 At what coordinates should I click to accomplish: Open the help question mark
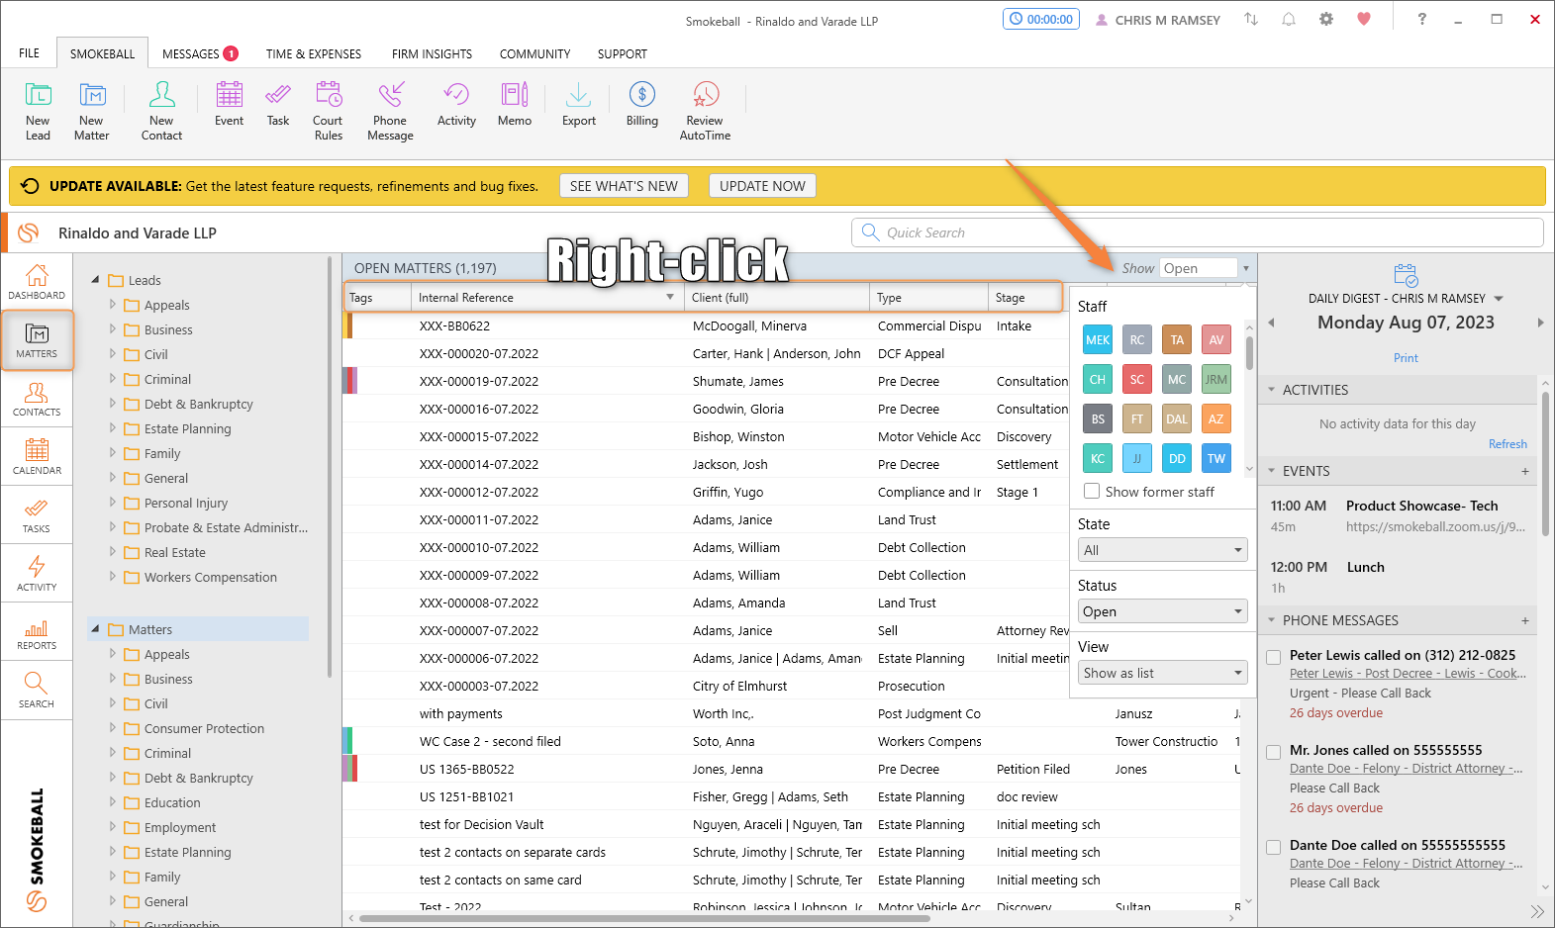point(1422,20)
